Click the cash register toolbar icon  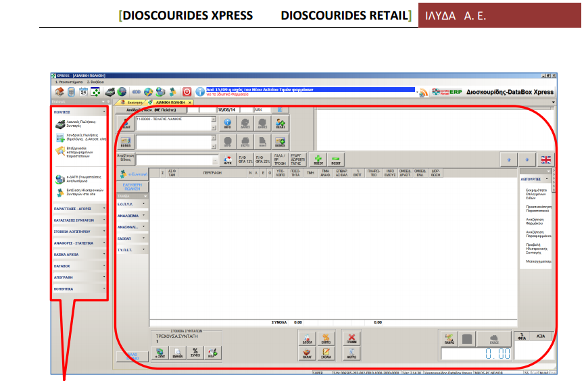click(x=110, y=91)
